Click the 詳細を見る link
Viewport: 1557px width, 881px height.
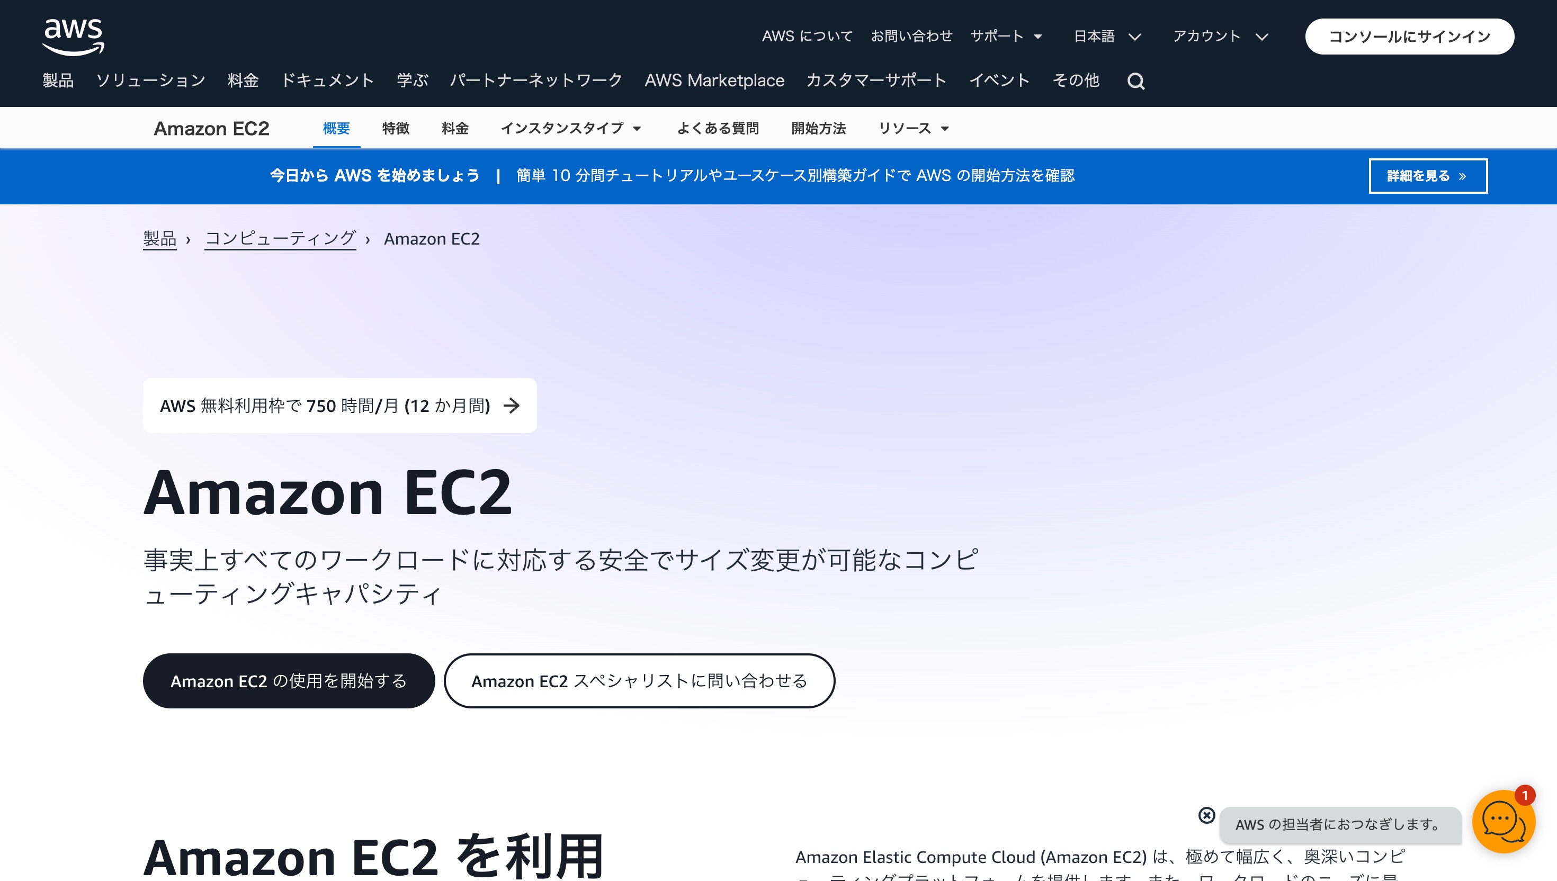coord(1428,175)
